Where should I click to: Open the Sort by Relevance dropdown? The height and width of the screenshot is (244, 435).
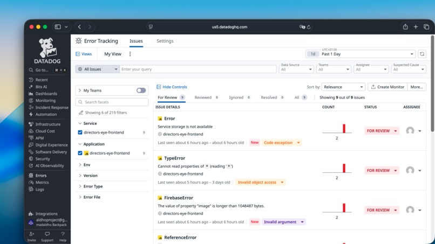[343, 87]
